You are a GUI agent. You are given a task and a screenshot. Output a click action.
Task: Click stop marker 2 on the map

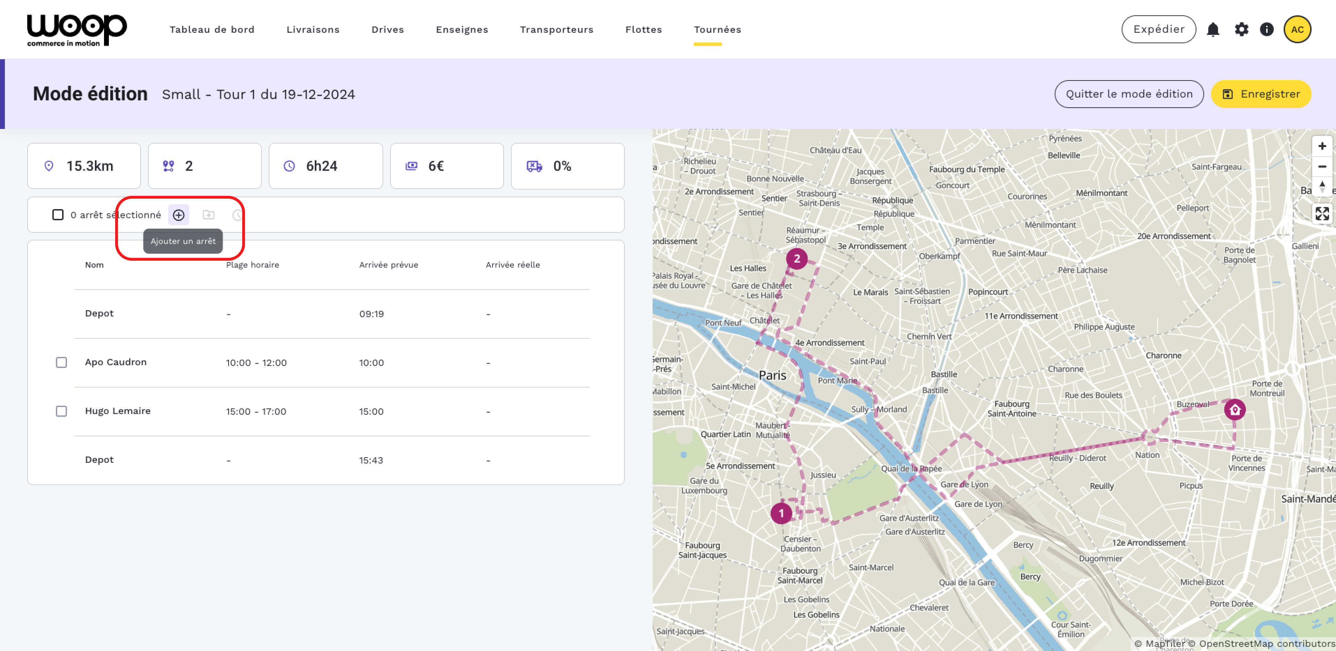(x=797, y=259)
